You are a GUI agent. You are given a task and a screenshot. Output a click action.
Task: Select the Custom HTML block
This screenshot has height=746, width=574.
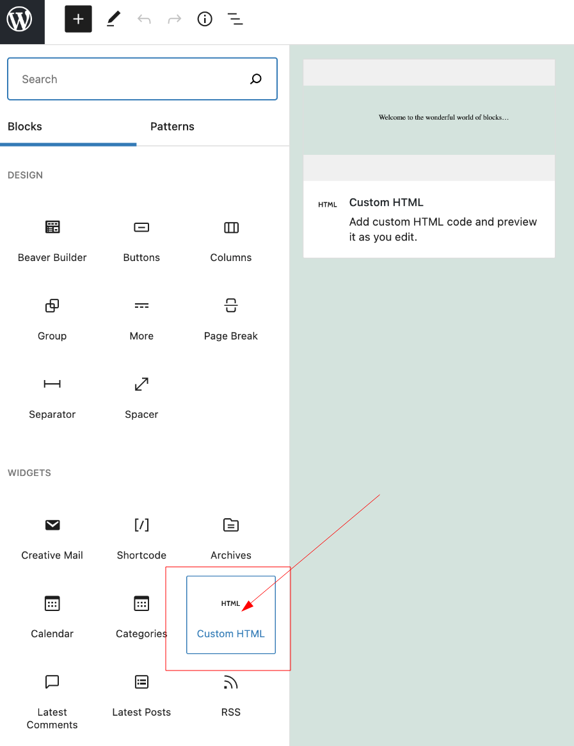231,615
